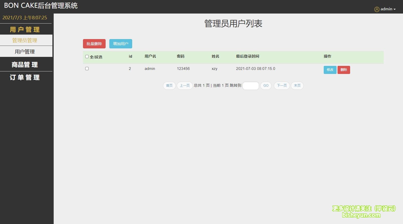Select the id cell '2'
The width and height of the screenshot is (403, 224).
[130, 69]
